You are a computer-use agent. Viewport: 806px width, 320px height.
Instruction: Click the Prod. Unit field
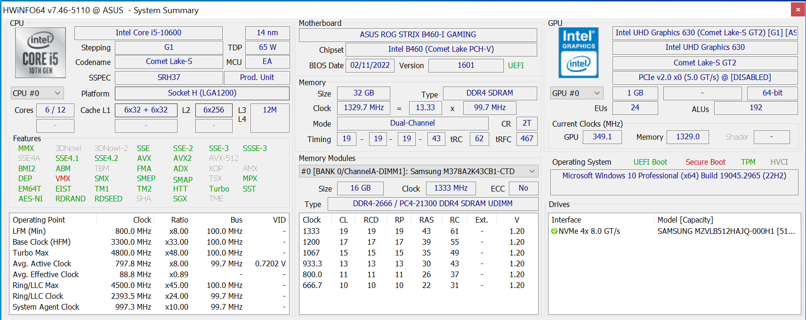click(x=257, y=78)
